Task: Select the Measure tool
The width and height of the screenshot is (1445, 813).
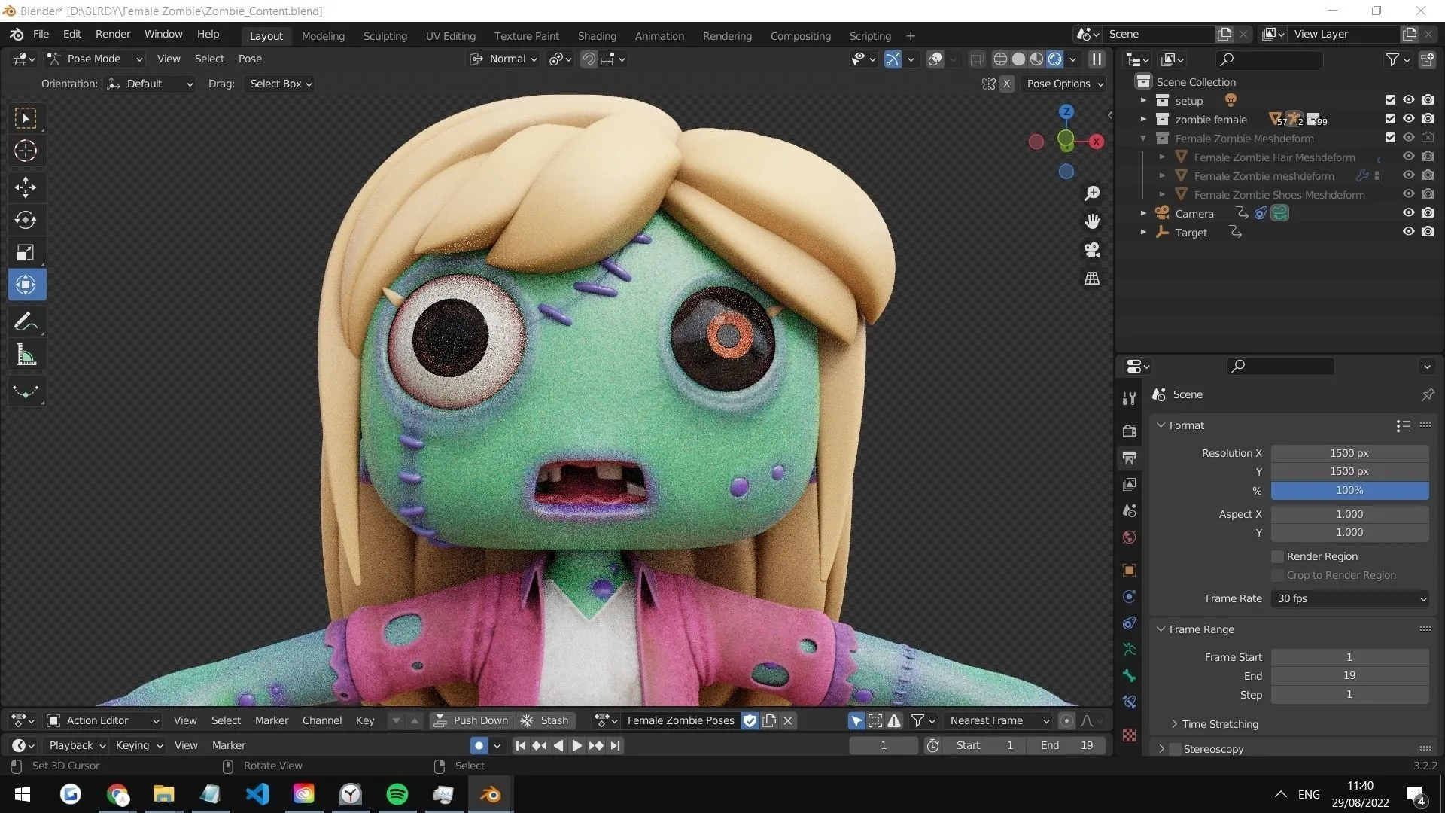Action: [25, 355]
